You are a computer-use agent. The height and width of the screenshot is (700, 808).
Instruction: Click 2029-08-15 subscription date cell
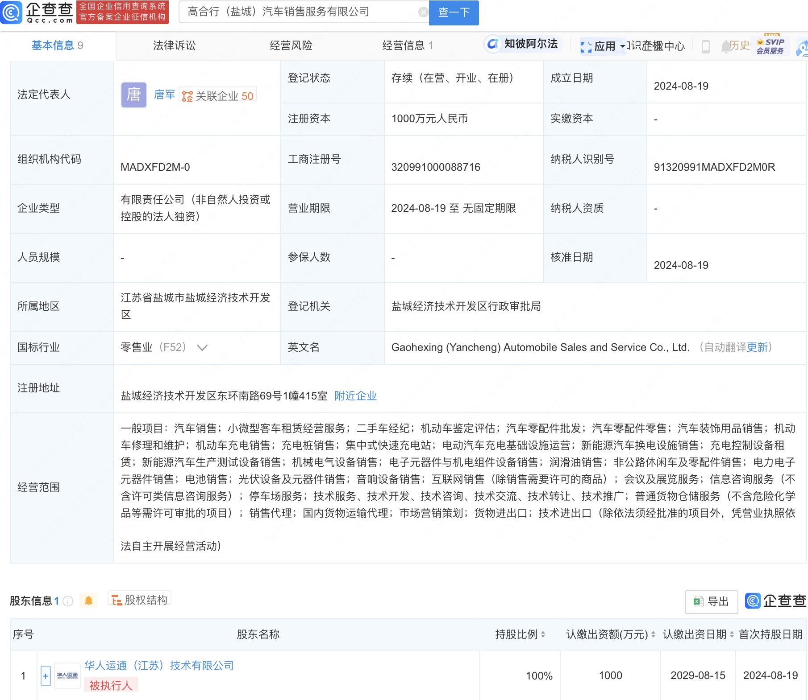(x=698, y=675)
